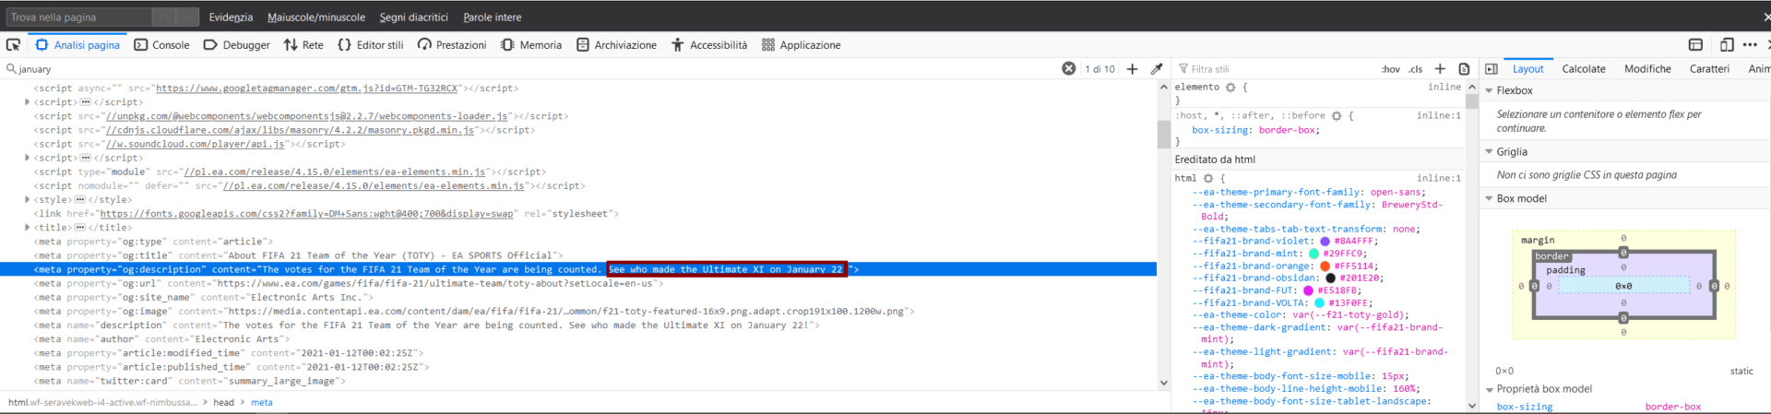Open the toolbox more options menu
The height and width of the screenshot is (414, 1771).
coord(1750,44)
